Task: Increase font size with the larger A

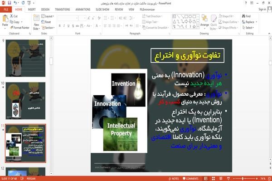Action: pos(89,18)
